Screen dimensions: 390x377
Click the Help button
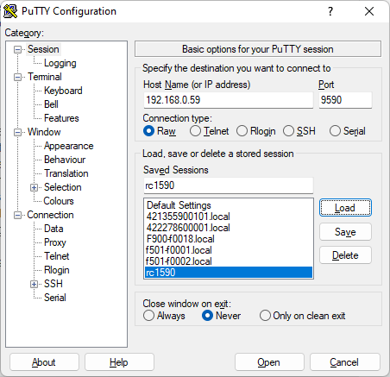point(119,362)
